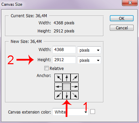Open the canvas extension color swatch
The image size is (139, 123).
coord(93,112)
